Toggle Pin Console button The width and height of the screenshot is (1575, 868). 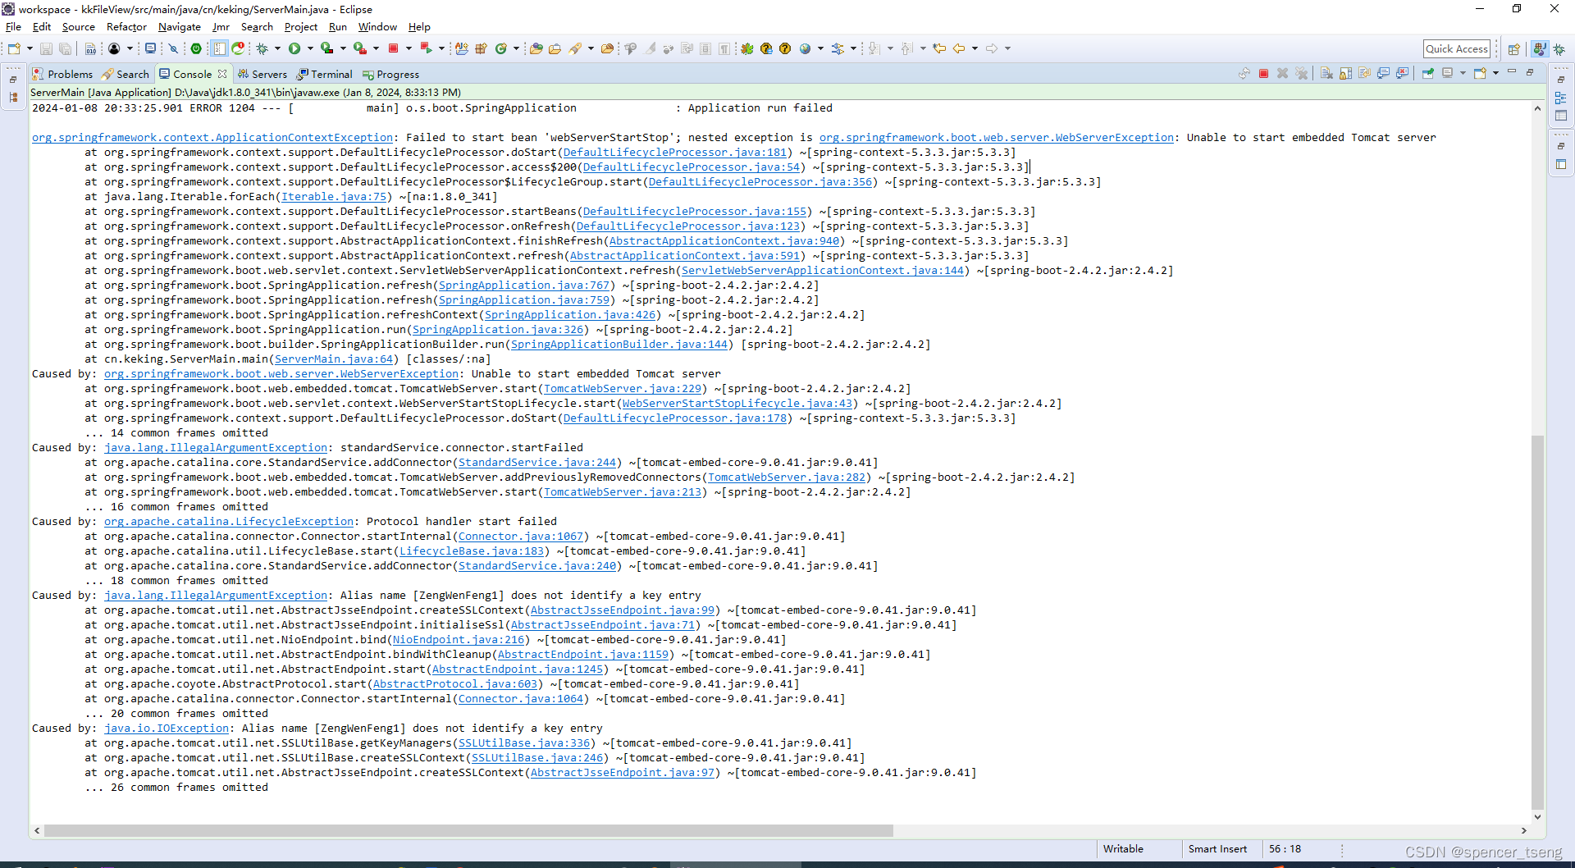pyautogui.click(x=1428, y=73)
